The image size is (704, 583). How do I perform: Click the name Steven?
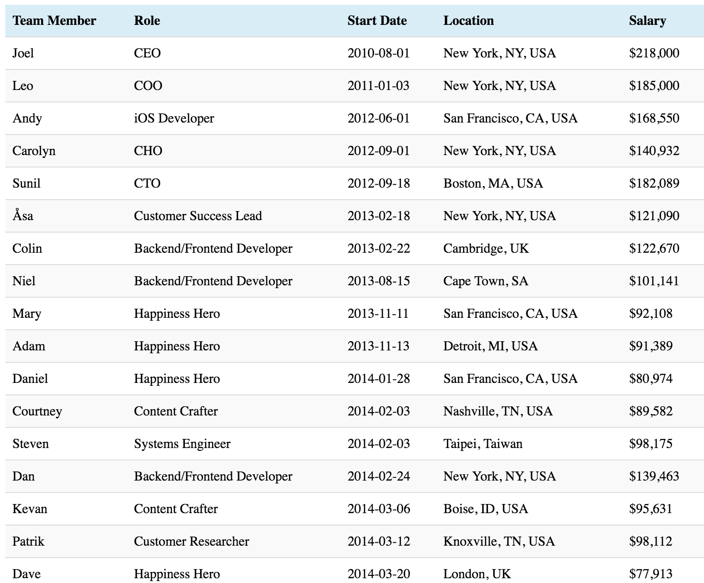(x=31, y=444)
